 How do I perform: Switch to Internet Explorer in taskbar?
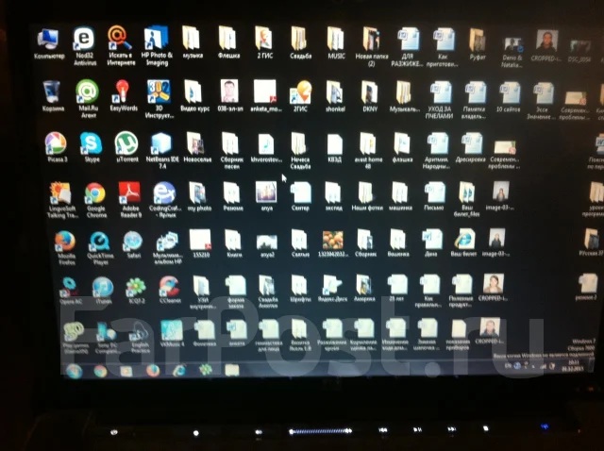coord(179,371)
